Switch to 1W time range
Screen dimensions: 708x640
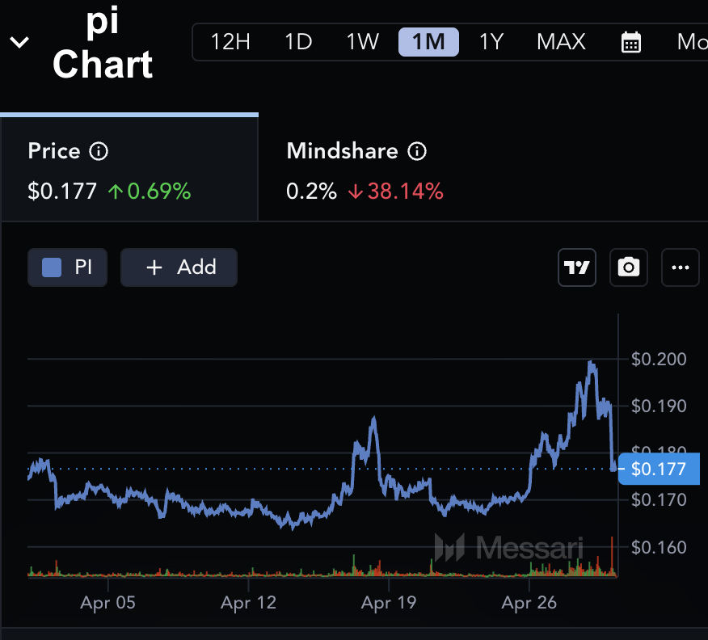[x=363, y=42]
